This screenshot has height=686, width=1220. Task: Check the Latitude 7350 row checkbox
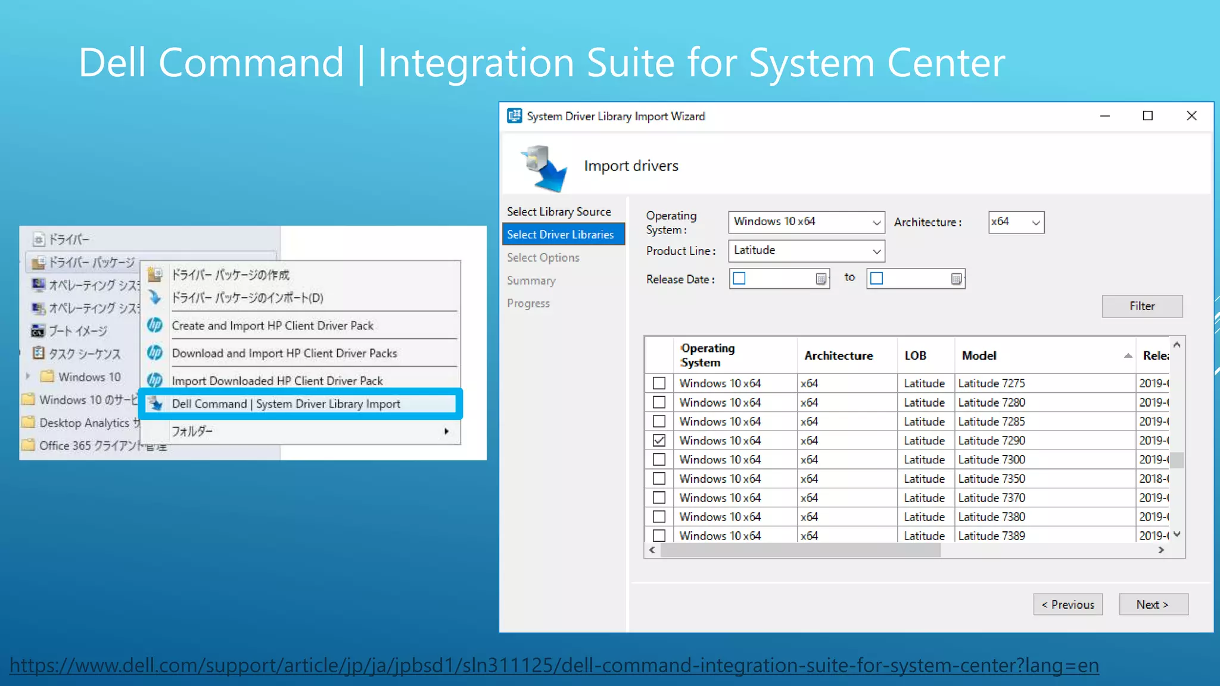(x=659, y=478)
